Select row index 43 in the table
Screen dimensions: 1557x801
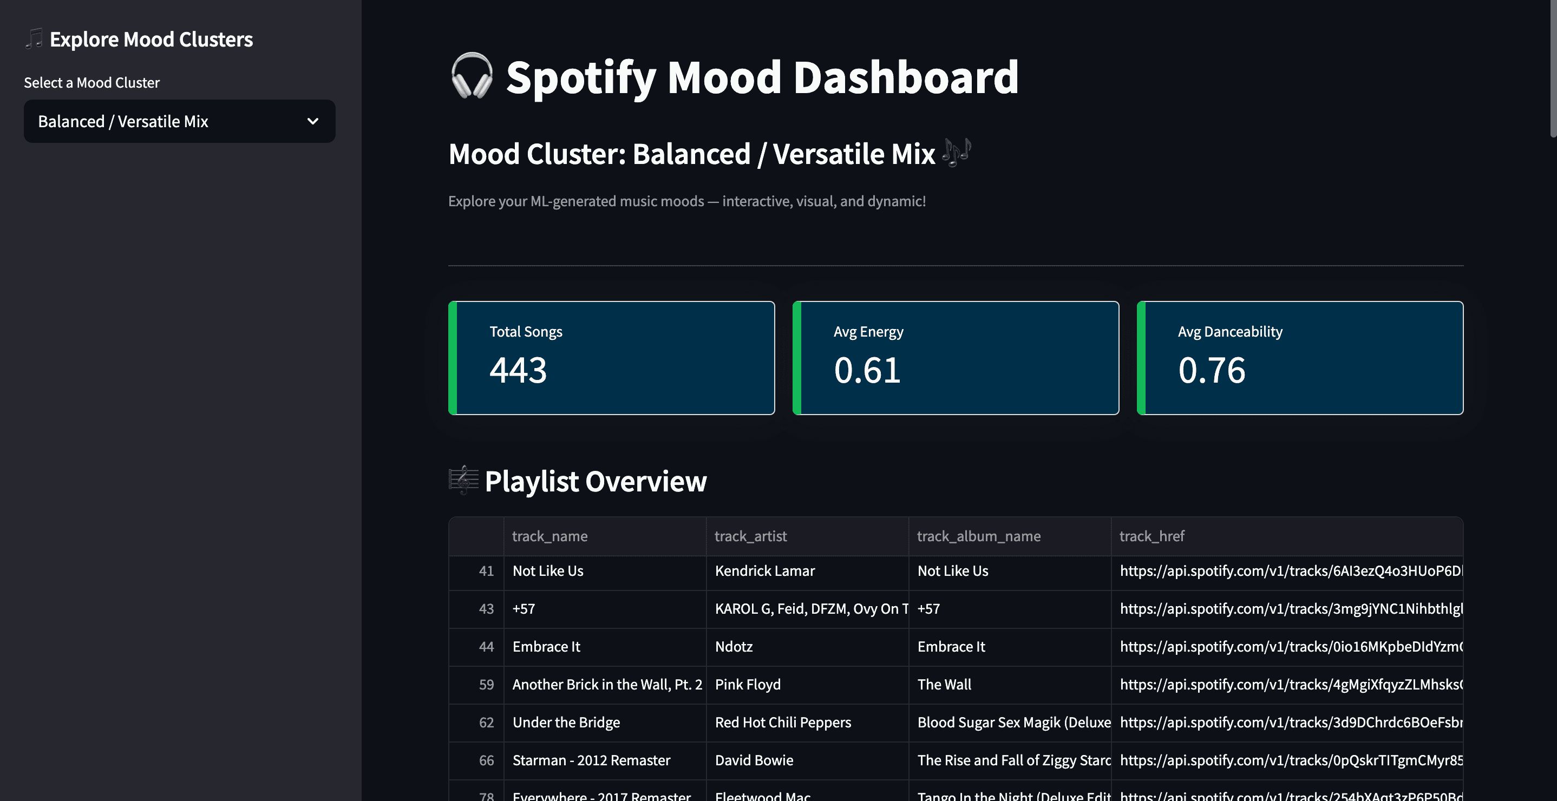[x=476, y=609]
